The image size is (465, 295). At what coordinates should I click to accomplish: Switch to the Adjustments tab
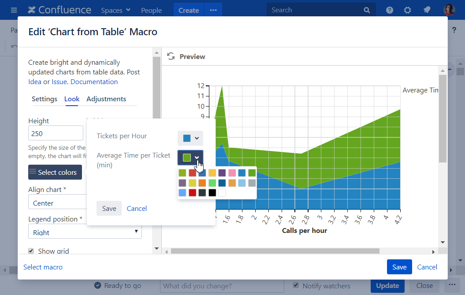click(106, 99)
